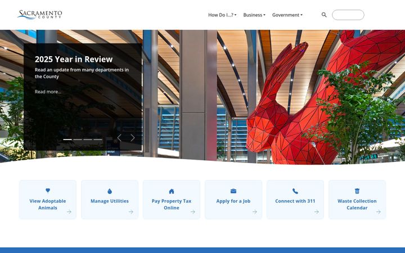The image size is (405, 253).
Task: Open the Read more... link
Action: 48,92
